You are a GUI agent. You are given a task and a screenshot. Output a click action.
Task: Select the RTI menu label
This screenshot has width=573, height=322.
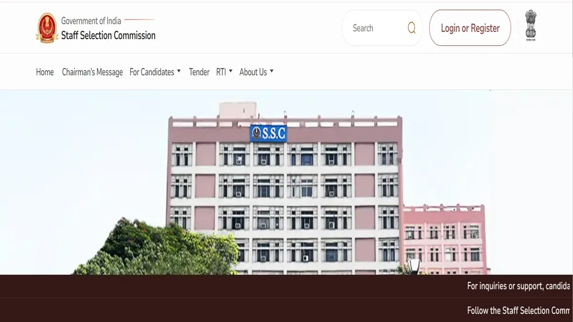click(221, 72)
